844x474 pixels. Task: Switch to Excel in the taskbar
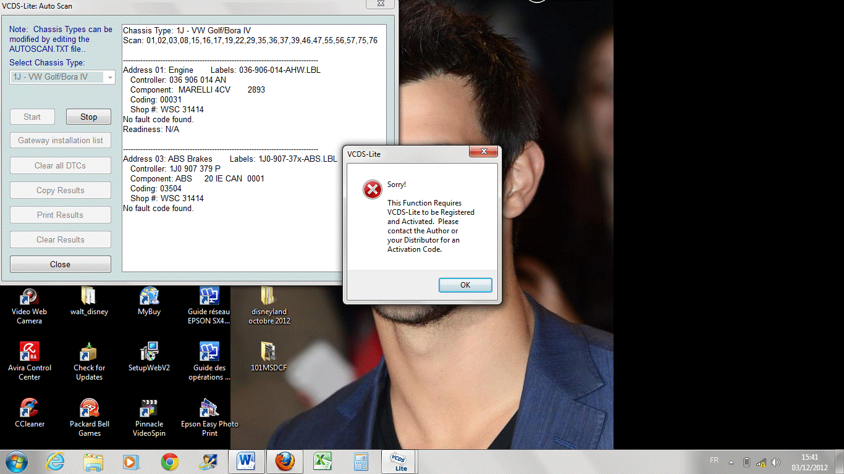[323, 462]
